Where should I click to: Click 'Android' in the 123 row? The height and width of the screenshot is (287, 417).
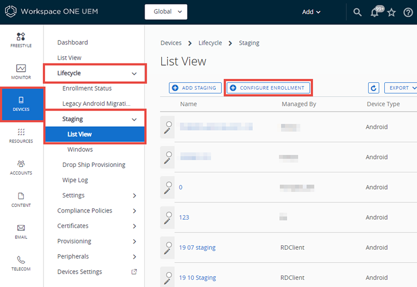click(x=376, y=217)
